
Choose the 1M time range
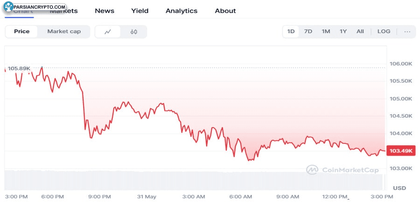point(326,31)
